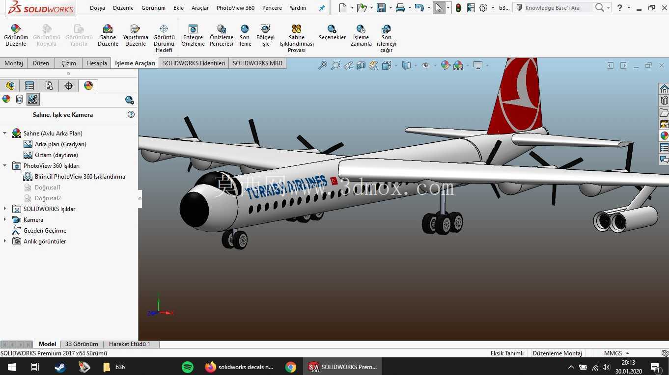Open the PhotoView 360 menu
Screen dimensions: 669x375
(x=235, y=8)
